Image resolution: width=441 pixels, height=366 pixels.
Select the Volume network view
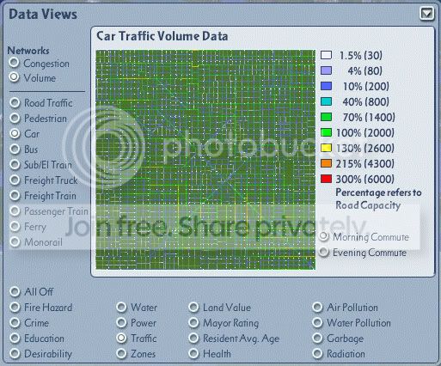14,77
